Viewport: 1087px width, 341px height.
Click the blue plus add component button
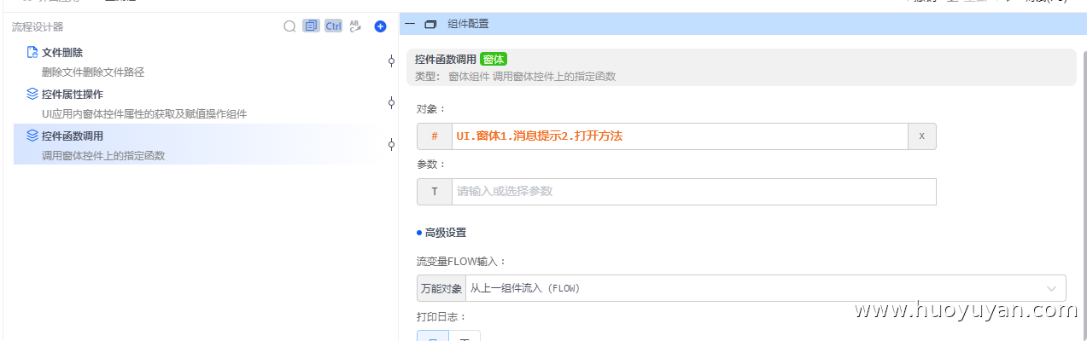pos(381,26)
